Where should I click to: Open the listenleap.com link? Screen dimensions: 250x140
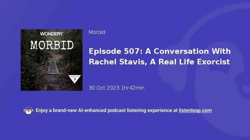(195, 110)
